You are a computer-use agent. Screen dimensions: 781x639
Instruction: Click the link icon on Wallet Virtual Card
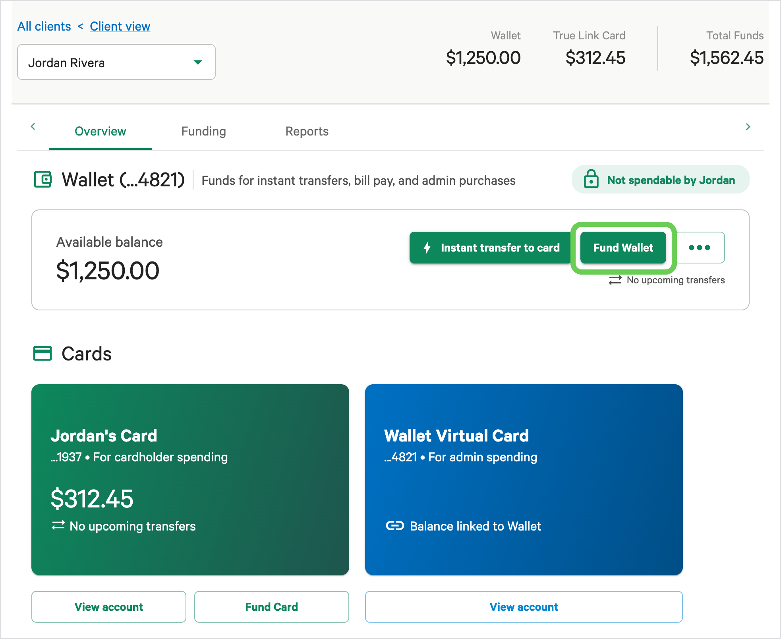pos(395,526)
